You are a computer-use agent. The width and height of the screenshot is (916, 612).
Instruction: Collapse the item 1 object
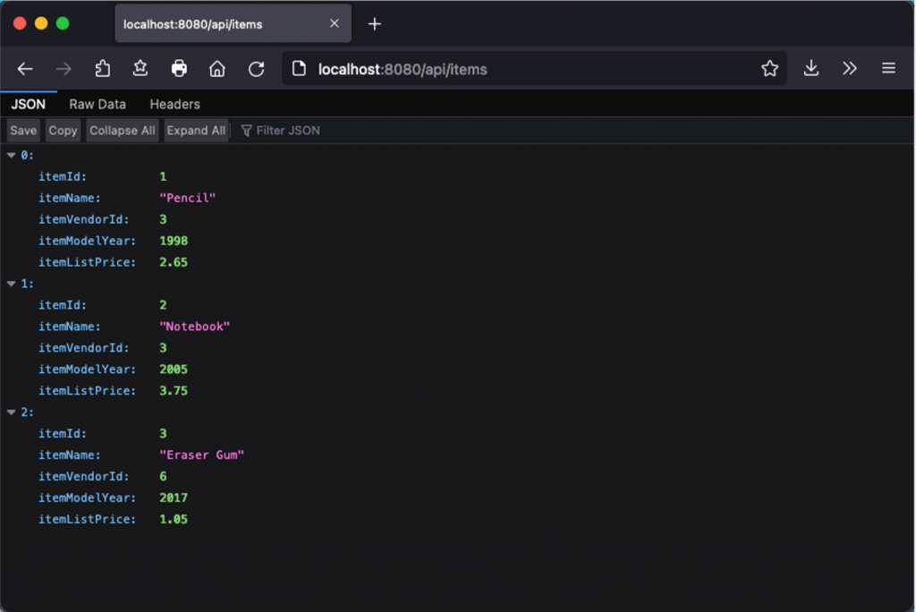[x=11, y=285]
